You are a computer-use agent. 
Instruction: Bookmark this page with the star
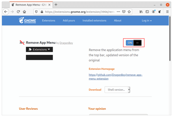point(129,12)
